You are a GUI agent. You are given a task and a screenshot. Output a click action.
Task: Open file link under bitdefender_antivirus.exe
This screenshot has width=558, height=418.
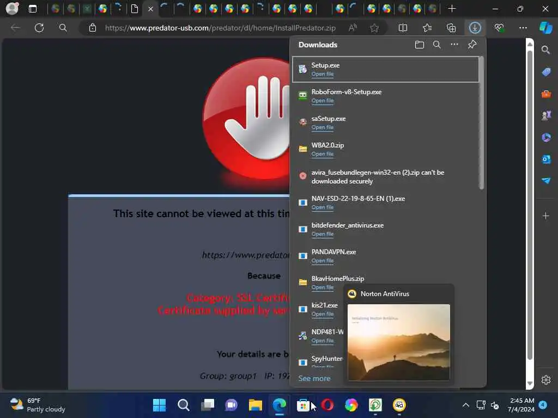coord(323,234)
